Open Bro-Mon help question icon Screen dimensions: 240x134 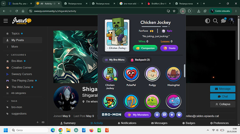pyautogui.click(x=179, y=115)
